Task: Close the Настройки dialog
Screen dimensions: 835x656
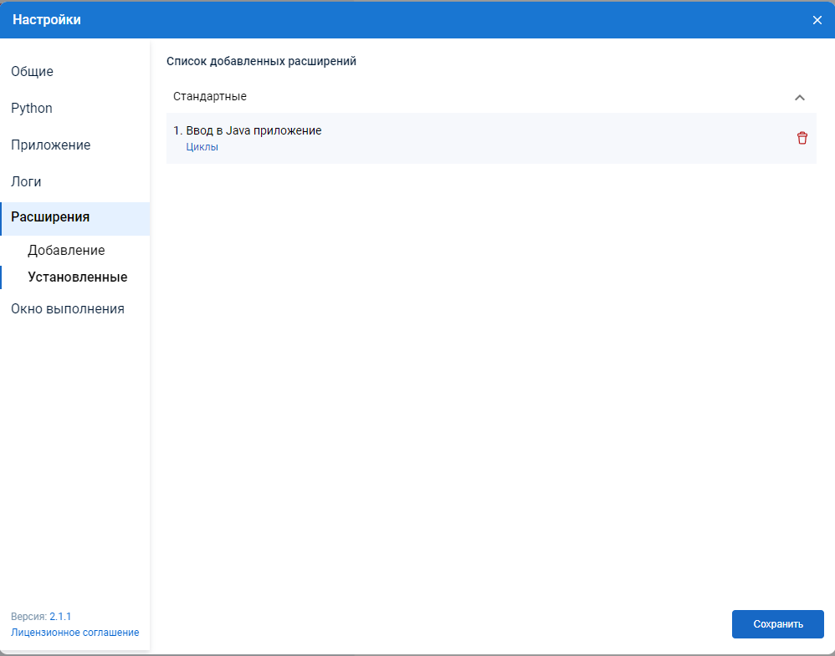Action: (817, 20)
